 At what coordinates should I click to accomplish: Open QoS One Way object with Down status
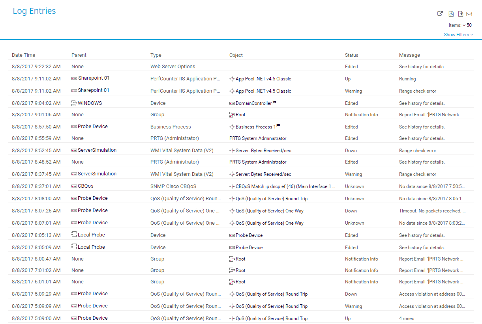pyautogui.click(x=269, y=211)
